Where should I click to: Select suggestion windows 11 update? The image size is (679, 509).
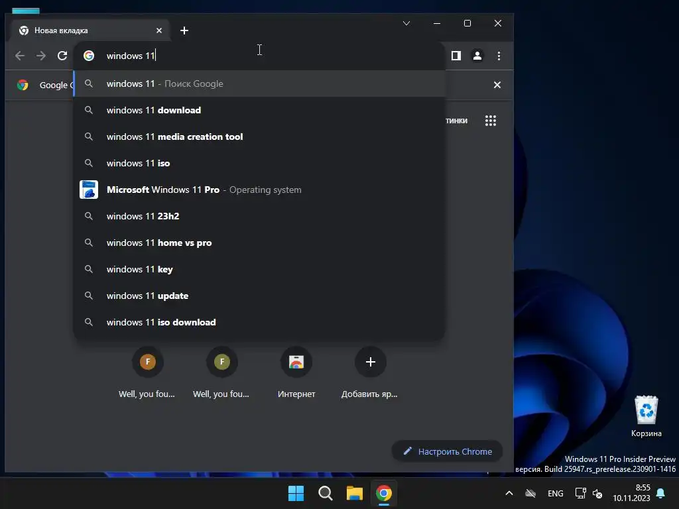[259, 296]
